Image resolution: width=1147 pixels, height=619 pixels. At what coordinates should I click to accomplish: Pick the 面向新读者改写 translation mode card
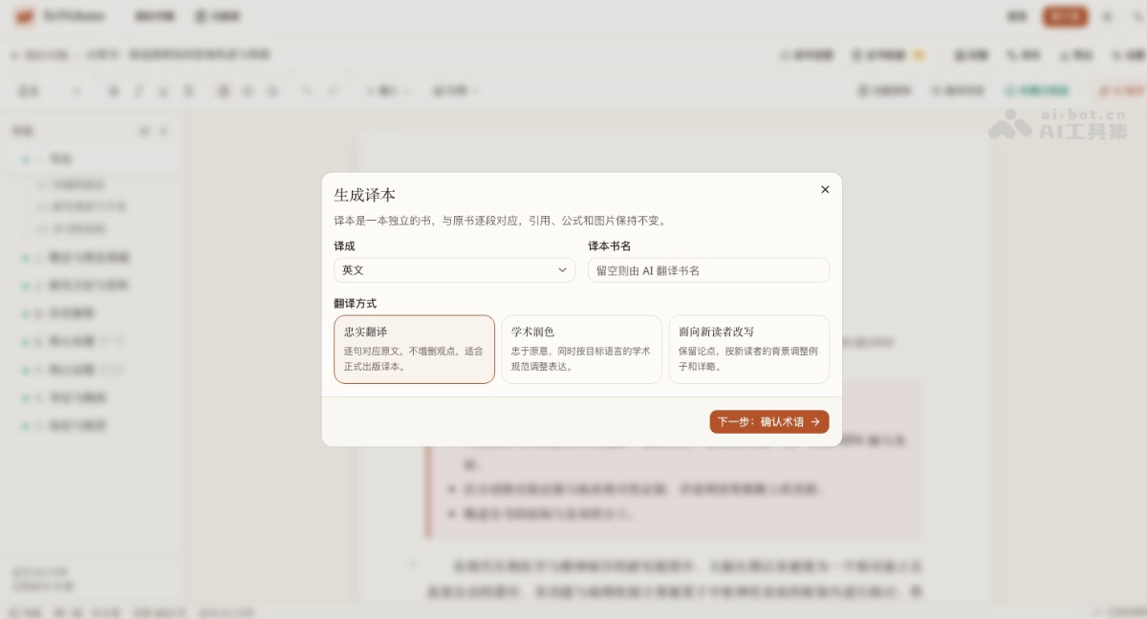tap(748, 350)
